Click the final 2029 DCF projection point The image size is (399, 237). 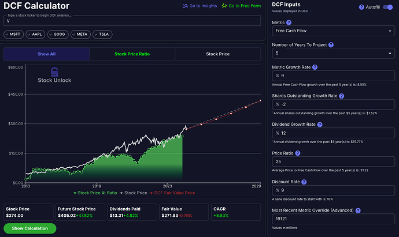pos(260,101)
